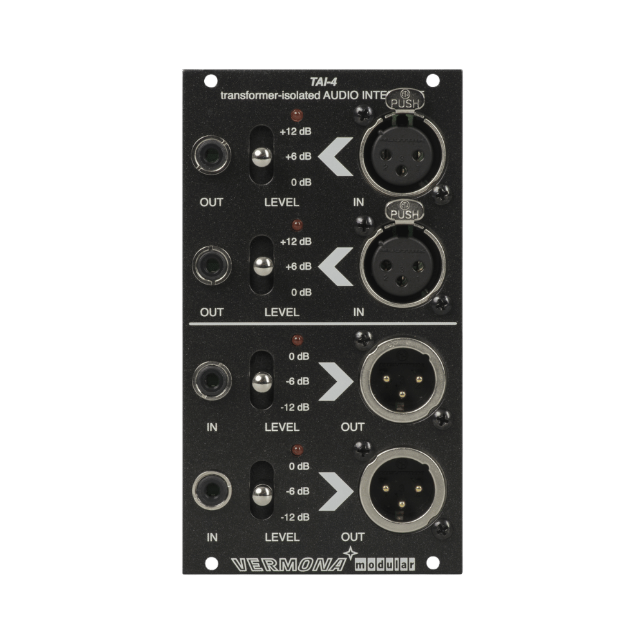Click the 'LEVEL' label under the bottom switch

point(282,537)
